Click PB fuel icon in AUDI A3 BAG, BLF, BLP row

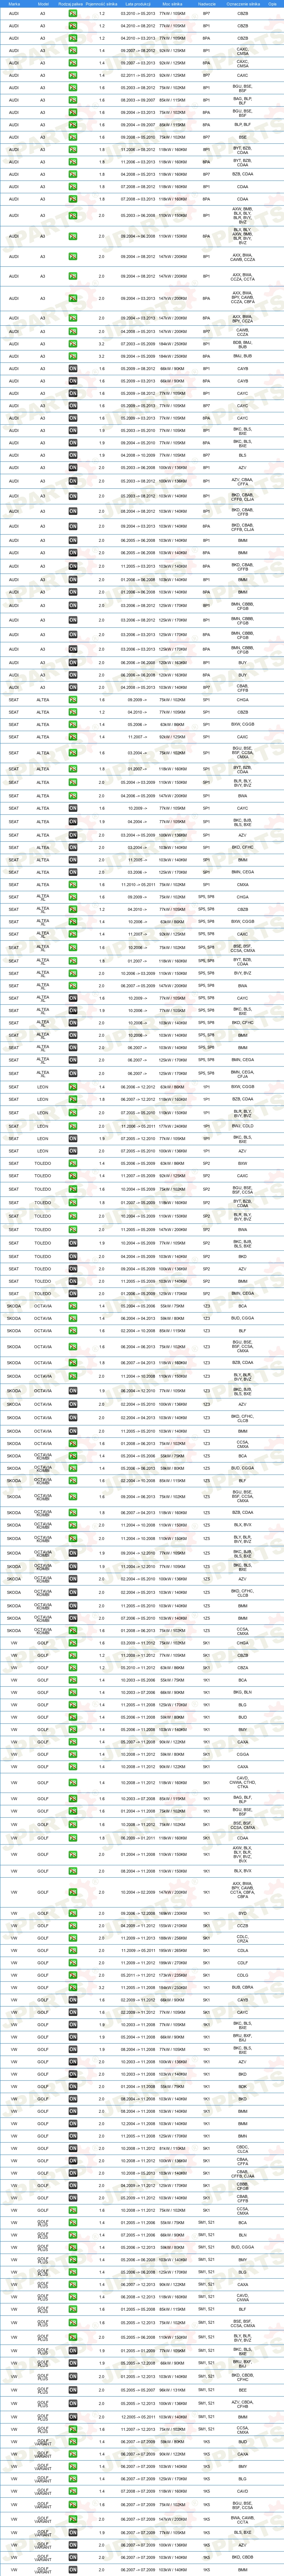[73, 100]
